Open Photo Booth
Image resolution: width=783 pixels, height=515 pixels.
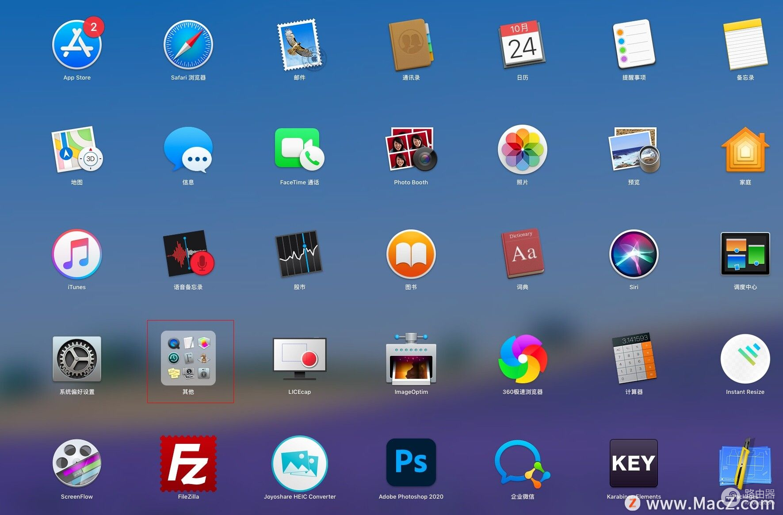pos(411,149)
